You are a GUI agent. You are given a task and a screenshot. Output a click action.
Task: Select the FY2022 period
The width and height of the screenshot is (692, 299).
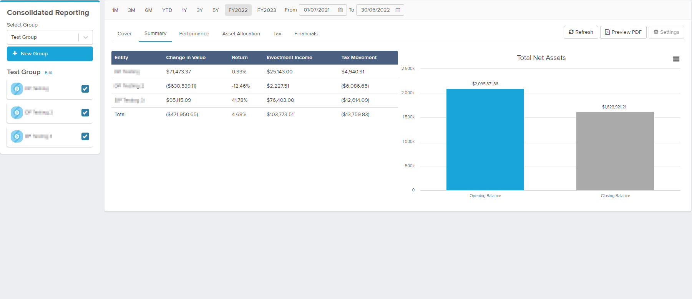[x=238, y=10]
